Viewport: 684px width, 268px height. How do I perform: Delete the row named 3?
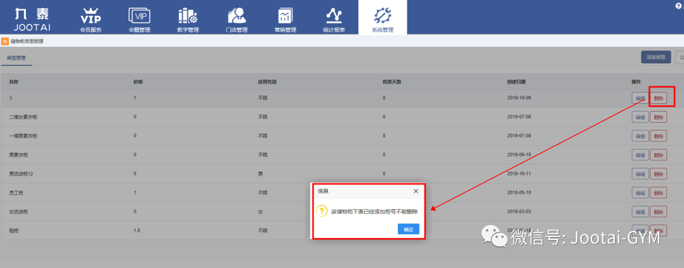click(658, 99)
